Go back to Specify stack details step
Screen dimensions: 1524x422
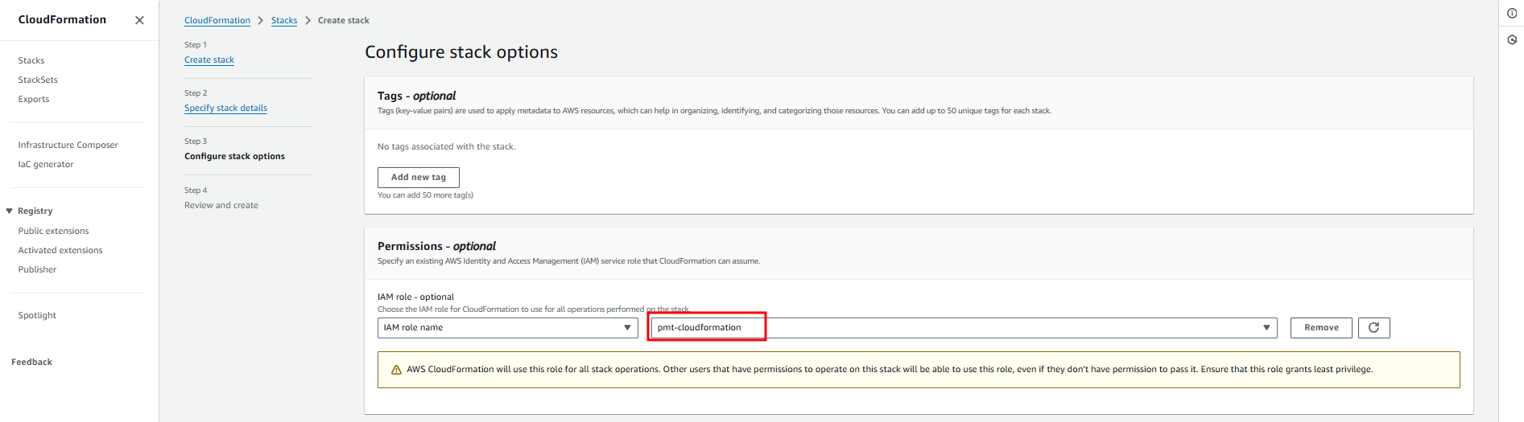[225, 109]
